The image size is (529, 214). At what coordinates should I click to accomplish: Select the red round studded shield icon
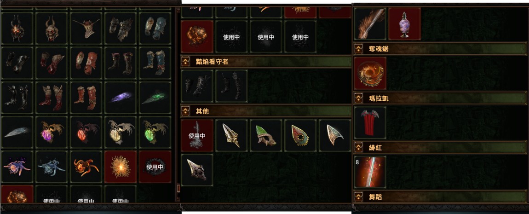point(300,135)
